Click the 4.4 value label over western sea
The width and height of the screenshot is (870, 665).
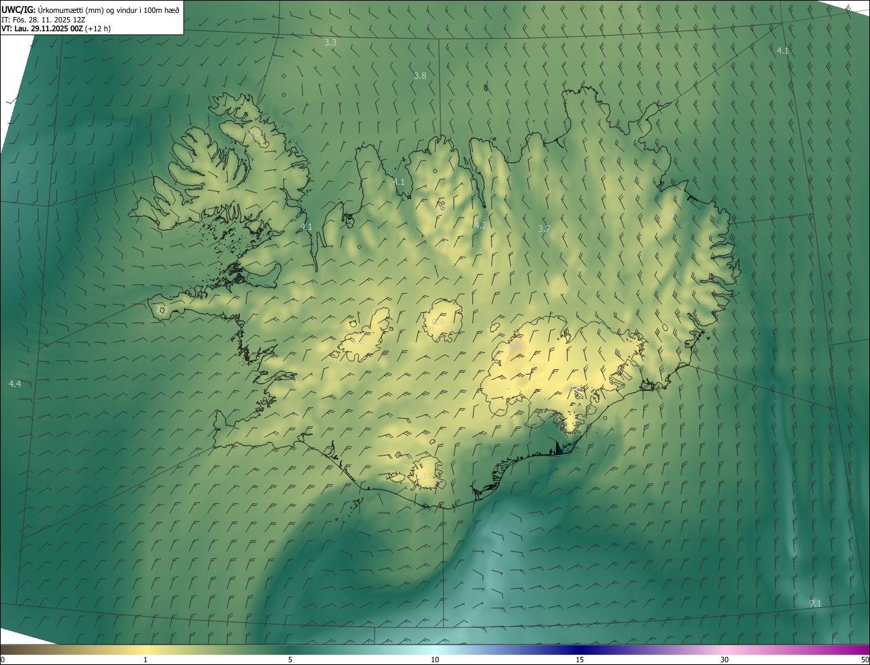[x=15, y=384]
